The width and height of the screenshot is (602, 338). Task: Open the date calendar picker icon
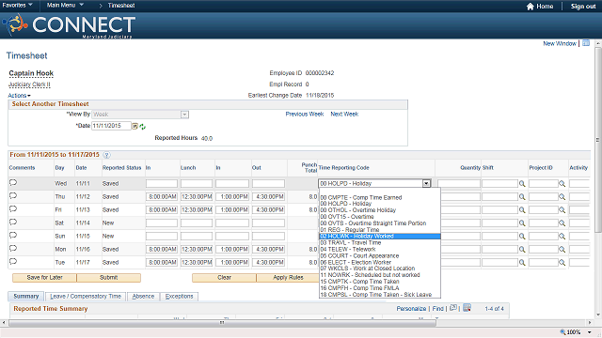135,126
